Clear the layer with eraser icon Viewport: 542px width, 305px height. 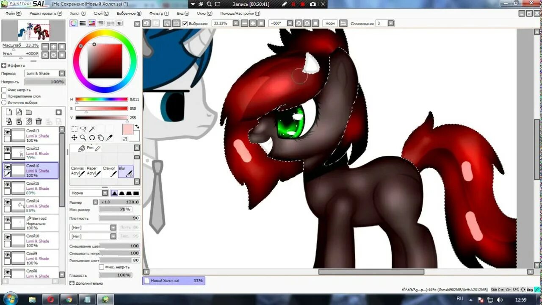(x=29, y=121)
